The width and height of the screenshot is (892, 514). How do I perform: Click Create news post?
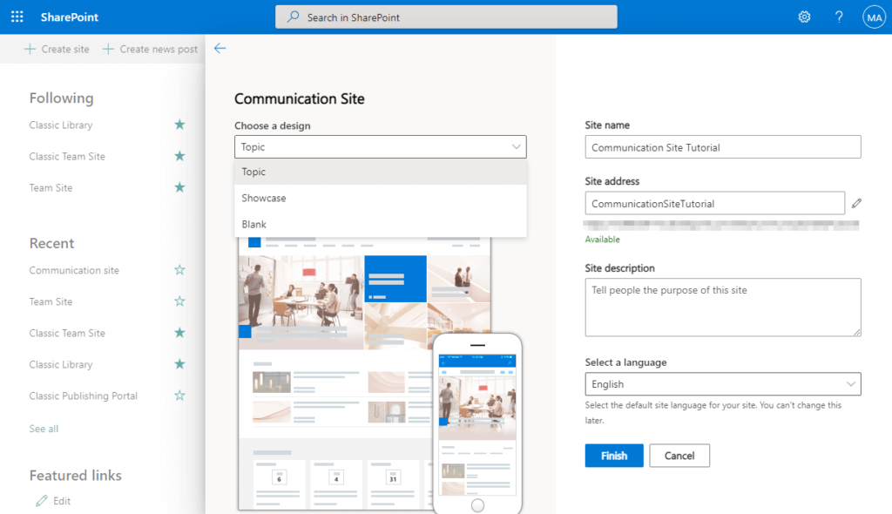pyautogui.click(x=150, y=49)
